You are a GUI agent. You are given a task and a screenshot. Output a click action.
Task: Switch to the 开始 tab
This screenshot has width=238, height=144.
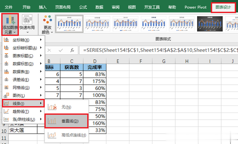coord(26,7)
